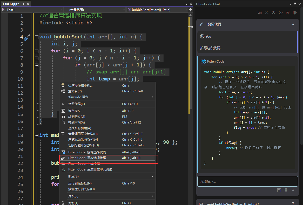Click the info circle icon in FittenCode Chat
Image resolution: width=303 pixels, height=205 pixels.
[x=280, y=12]
